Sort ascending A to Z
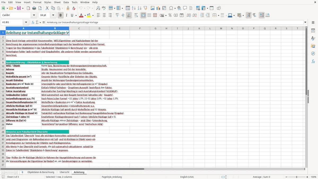318x179 pixels. pos(134,8)
